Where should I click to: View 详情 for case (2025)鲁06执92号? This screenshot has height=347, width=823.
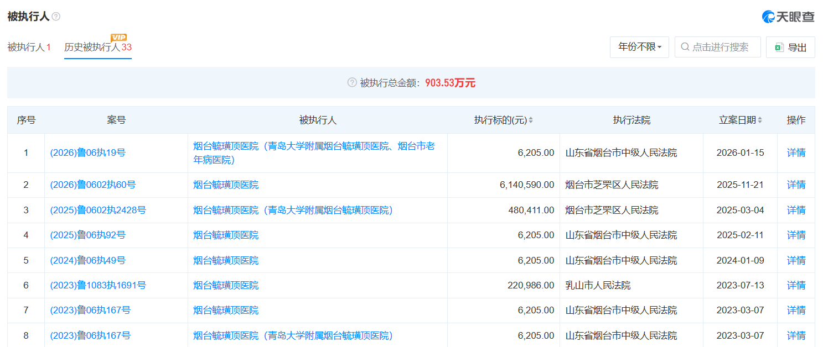[796, 235]
